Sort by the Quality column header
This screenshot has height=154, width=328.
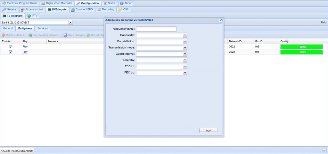pos(301,41)
